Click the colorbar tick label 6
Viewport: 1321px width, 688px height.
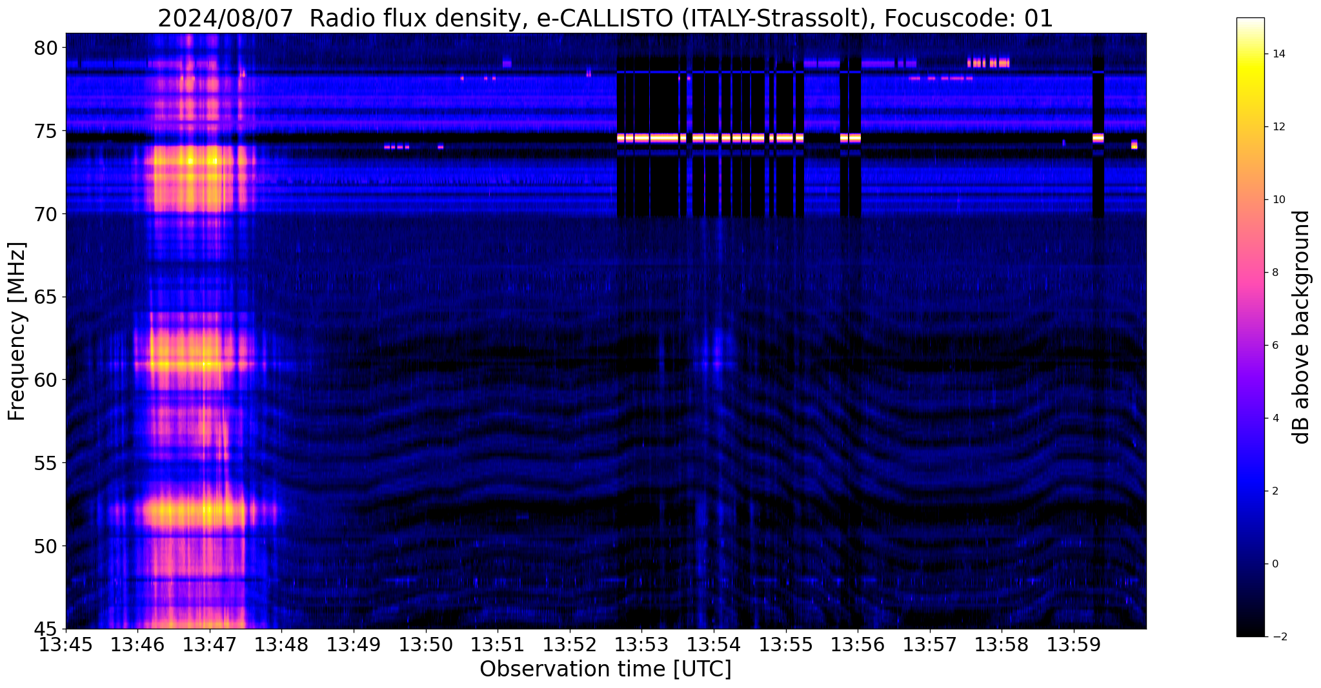1275,346
